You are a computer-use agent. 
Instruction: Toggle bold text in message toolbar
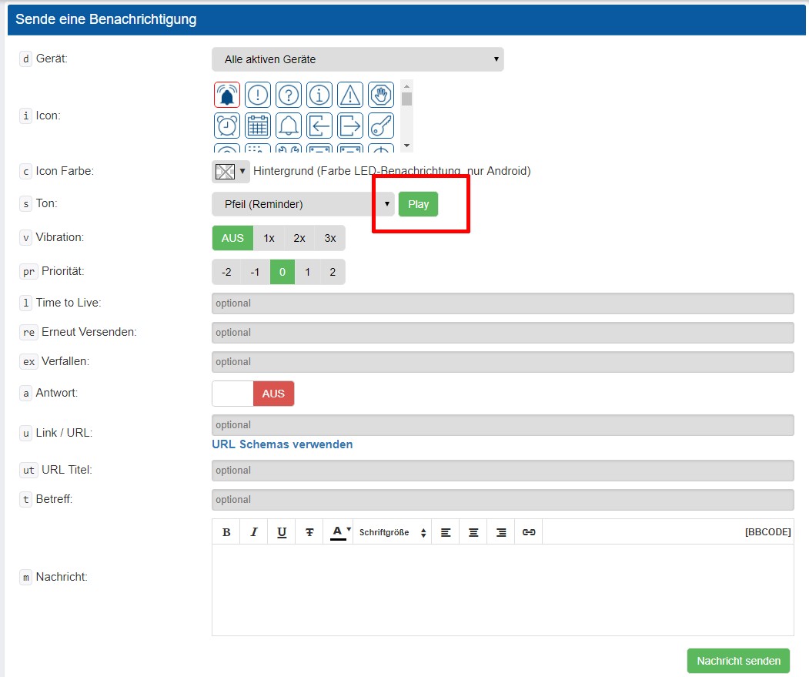click(x=226, y=532)
